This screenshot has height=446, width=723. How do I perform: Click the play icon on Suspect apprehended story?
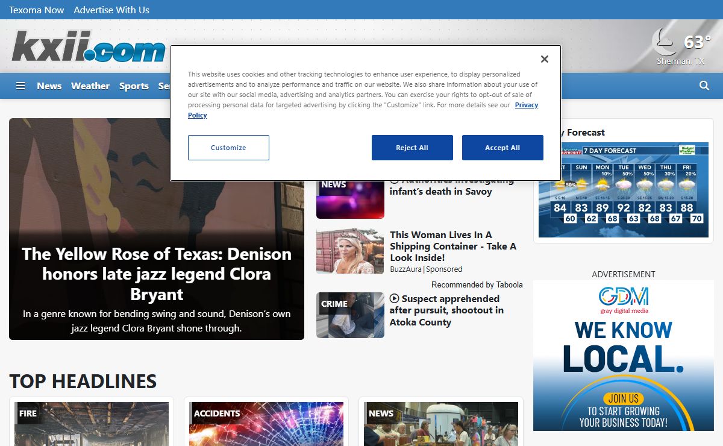[394, 298]
